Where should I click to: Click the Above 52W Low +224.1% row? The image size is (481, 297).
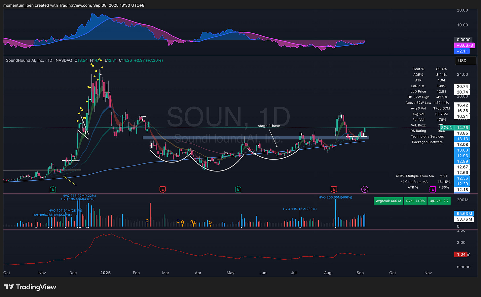427,103
